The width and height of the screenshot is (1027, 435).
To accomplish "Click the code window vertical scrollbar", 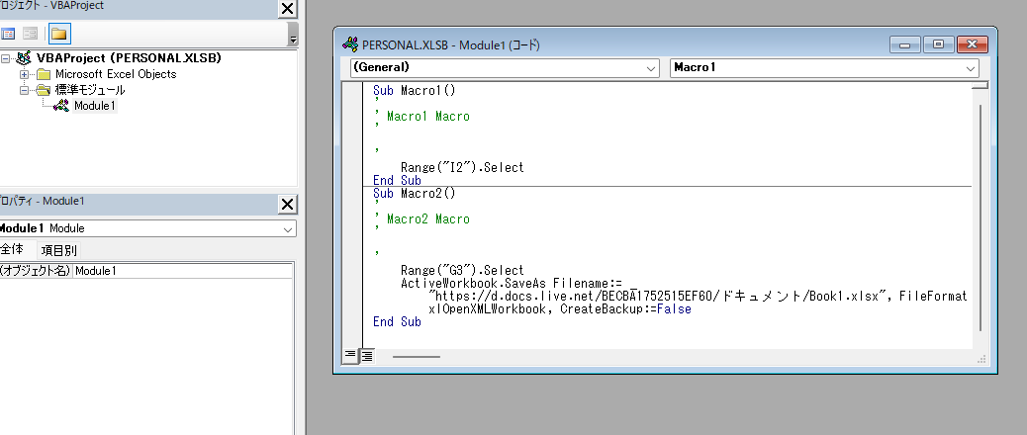I will 980,217.
